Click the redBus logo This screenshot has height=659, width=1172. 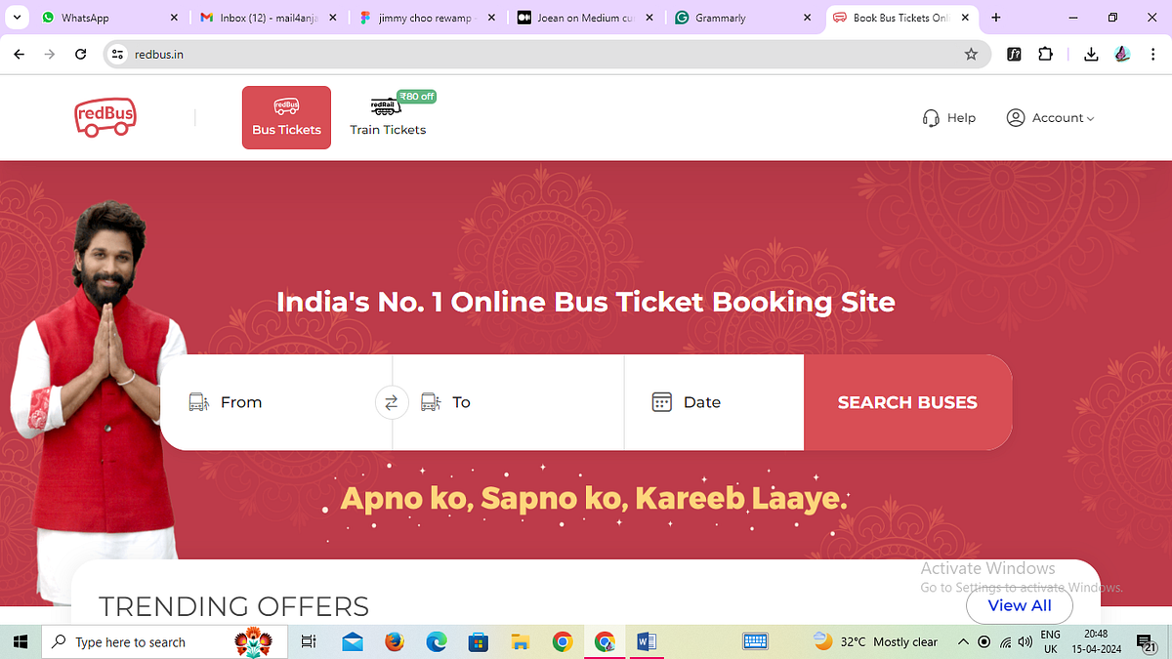[x=105, y=116]
